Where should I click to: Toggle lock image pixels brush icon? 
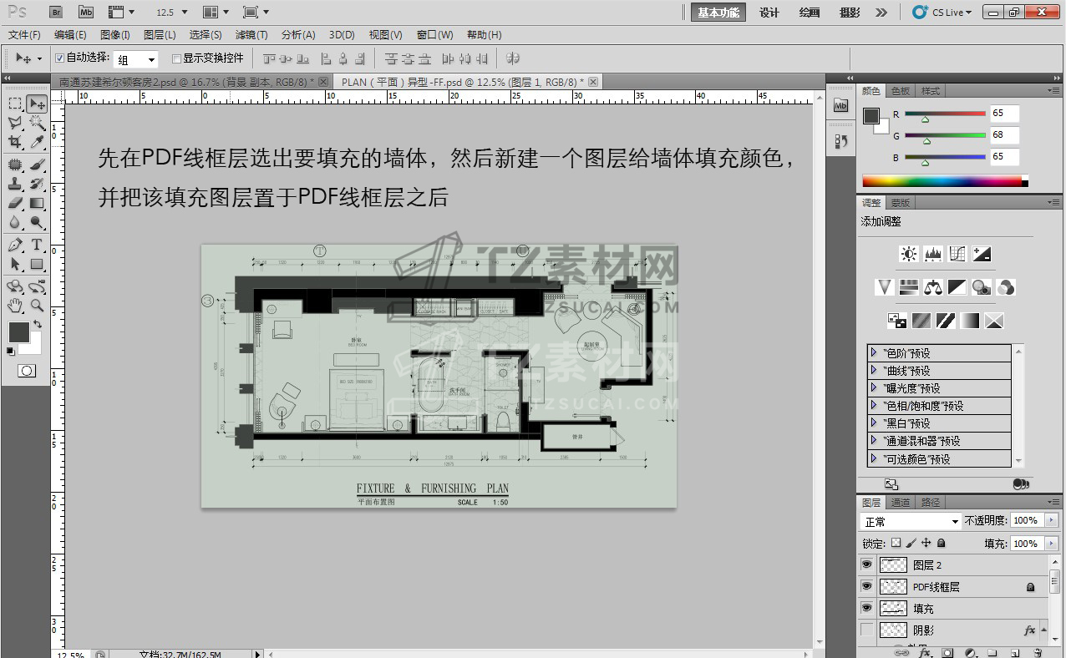(x=911, y=543)
